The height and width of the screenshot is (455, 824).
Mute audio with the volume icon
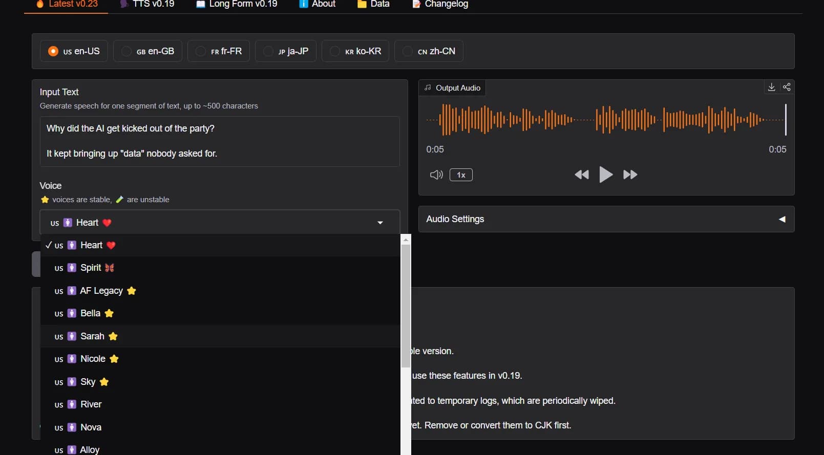coord(436,175)
